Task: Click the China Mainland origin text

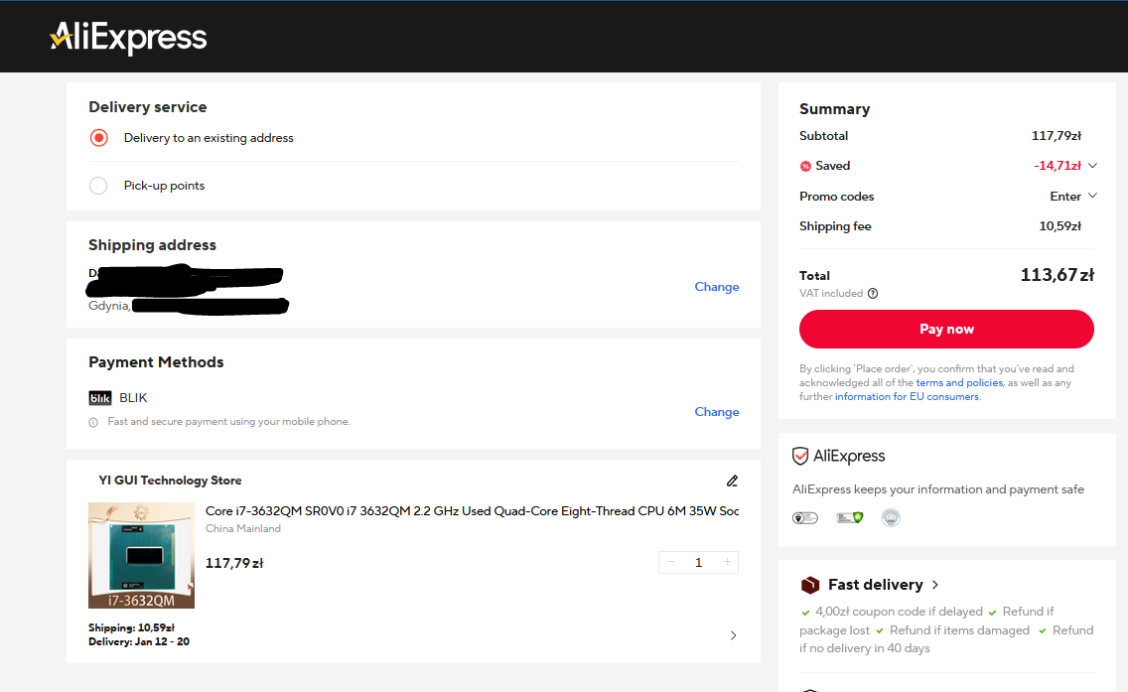Action: click(x=243, y=529)
